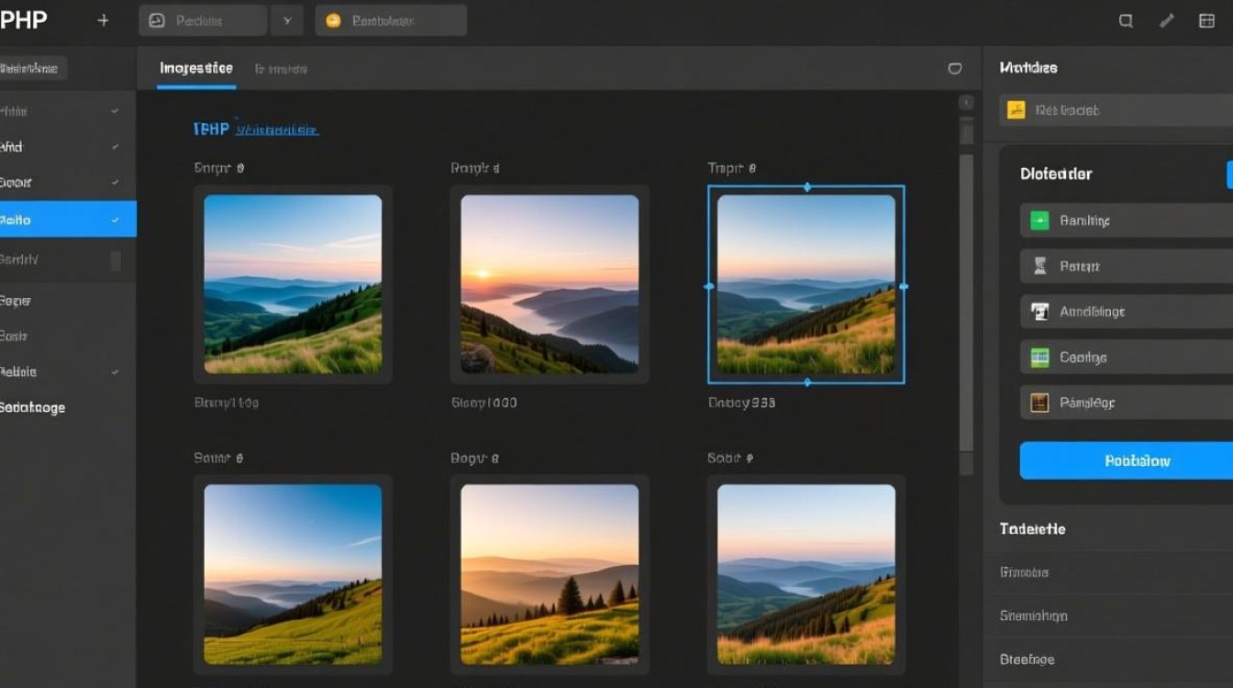Open the table grid icon at top right
The height and width of the screenshot is (688, 1233).
click(x=1206, y=20)
